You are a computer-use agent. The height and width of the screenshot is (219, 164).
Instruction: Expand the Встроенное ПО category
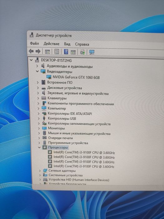[37, 82]
